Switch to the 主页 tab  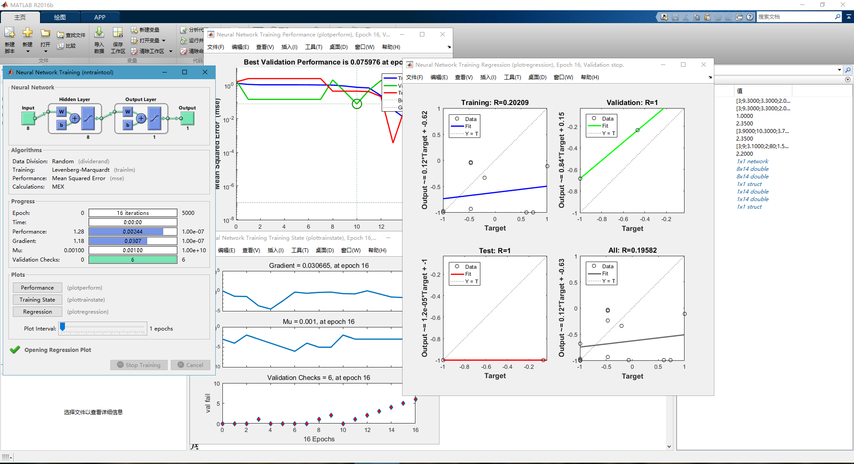20,17
